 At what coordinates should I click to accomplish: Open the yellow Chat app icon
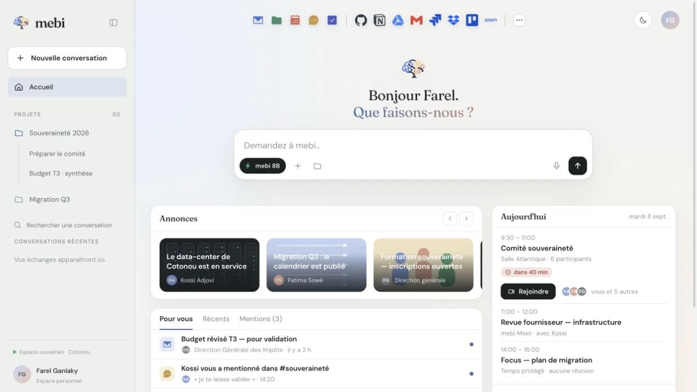(x=313, y=20)
